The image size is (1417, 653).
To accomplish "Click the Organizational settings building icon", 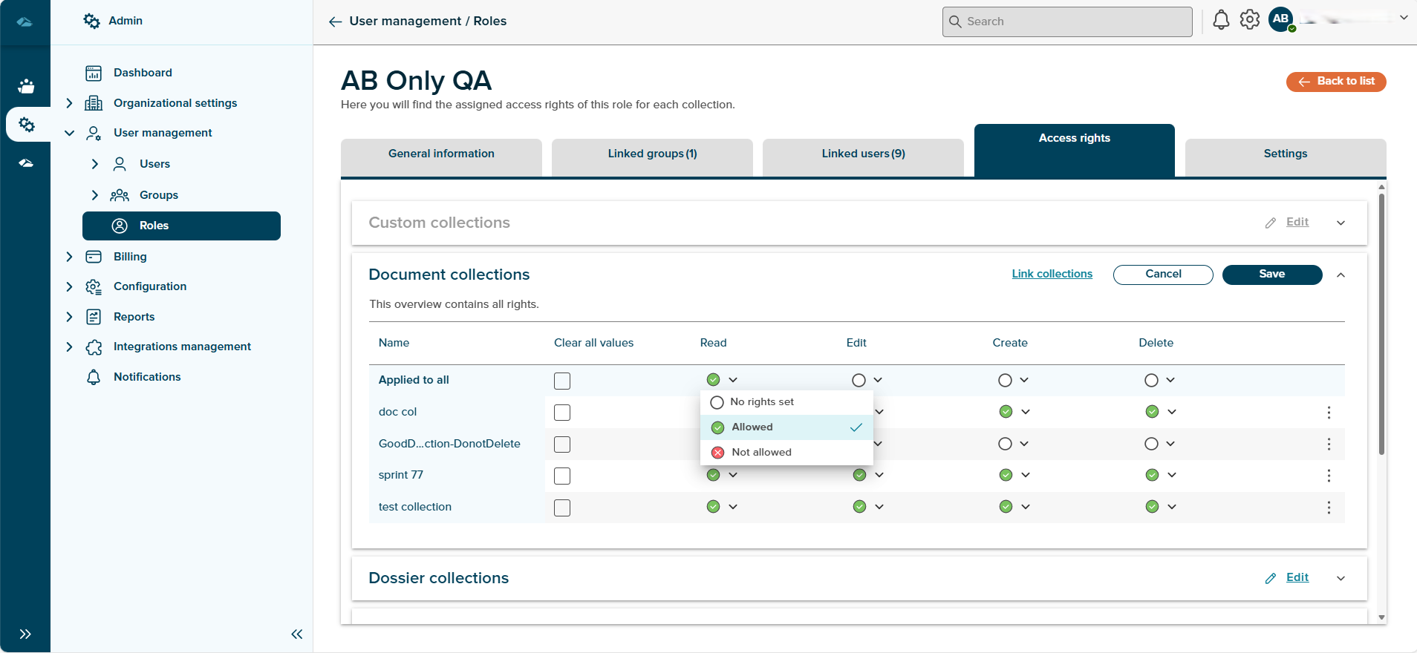I will coord(94,103).
